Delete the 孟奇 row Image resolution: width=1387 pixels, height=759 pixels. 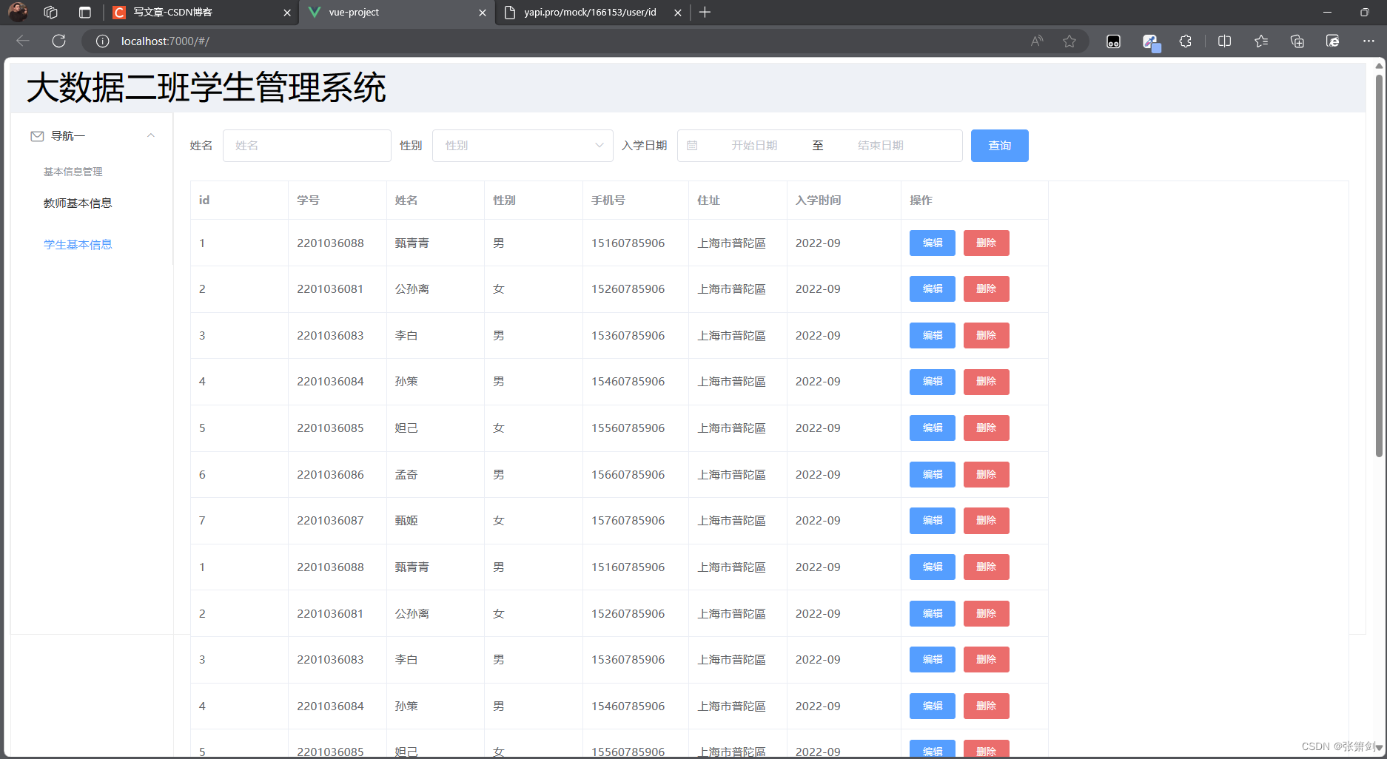pos(986,475)
